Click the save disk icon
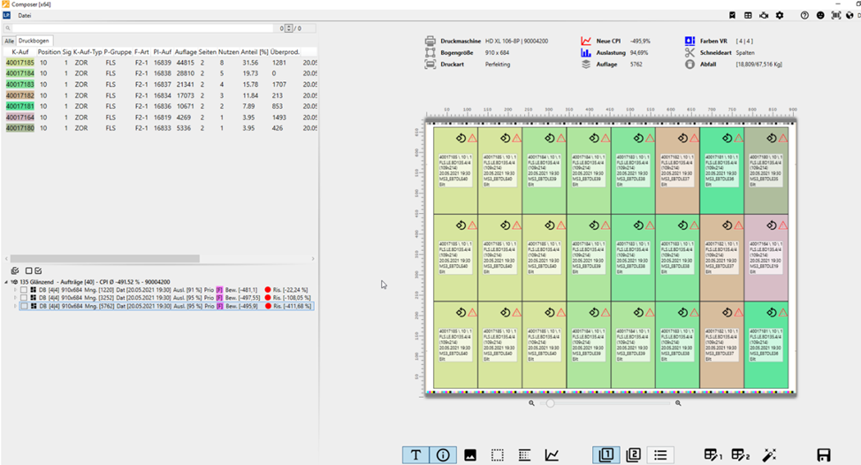Image resolution: width=861 pixels, height=465 pixels. (823, 455)
